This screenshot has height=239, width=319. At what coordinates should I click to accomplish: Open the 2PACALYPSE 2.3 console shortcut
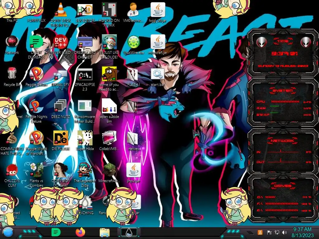85,74
